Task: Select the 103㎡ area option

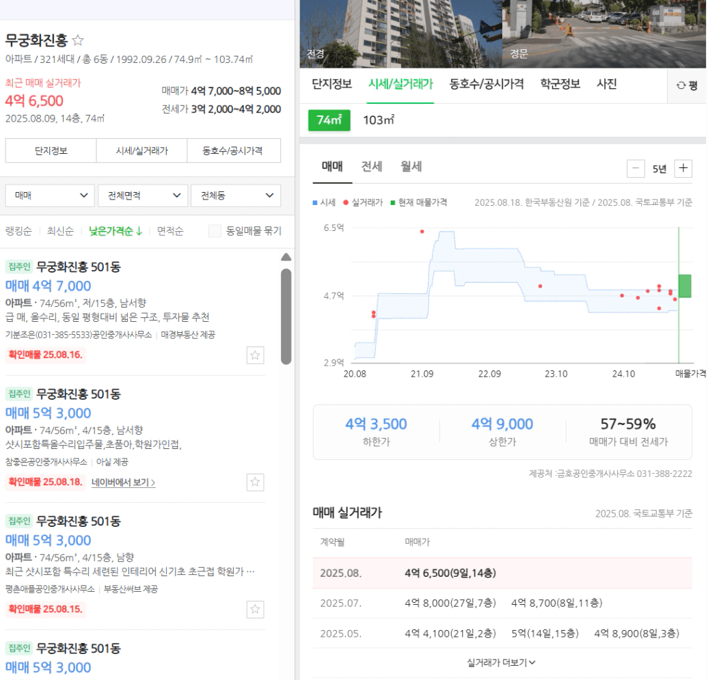Action: point(379,120)
